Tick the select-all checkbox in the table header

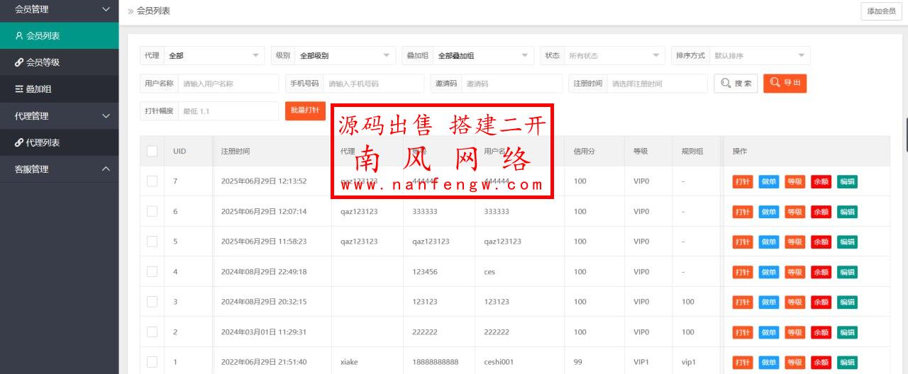152,151
